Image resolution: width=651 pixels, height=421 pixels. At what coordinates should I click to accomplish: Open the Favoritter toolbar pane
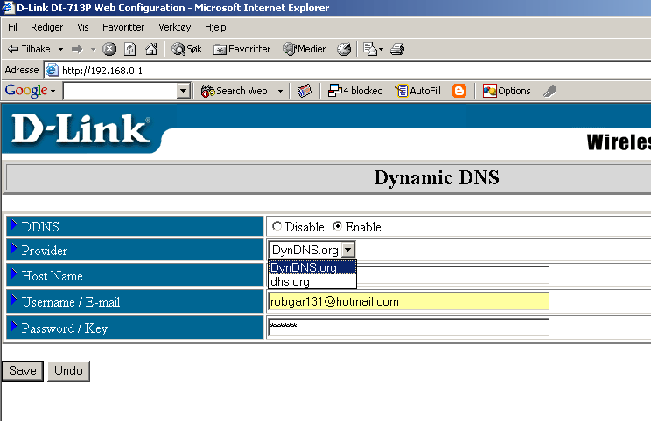pyautogui.click(x=241, y=49)
